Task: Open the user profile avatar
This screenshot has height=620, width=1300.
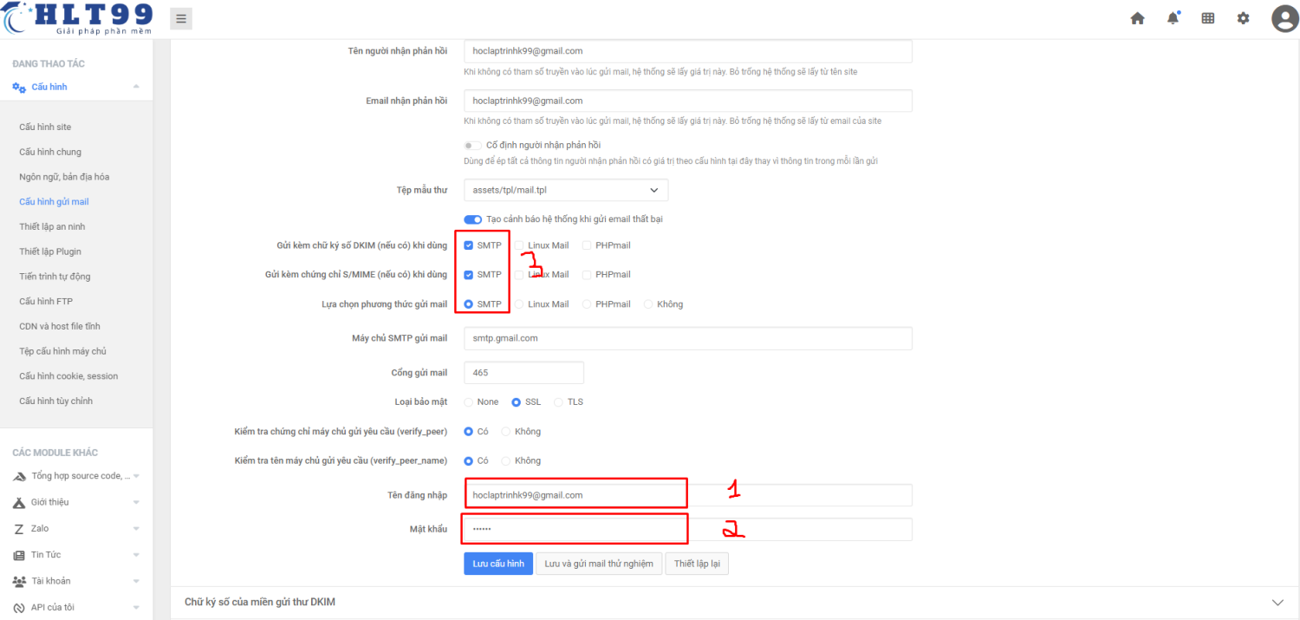Action: [x=1284, y=18]
